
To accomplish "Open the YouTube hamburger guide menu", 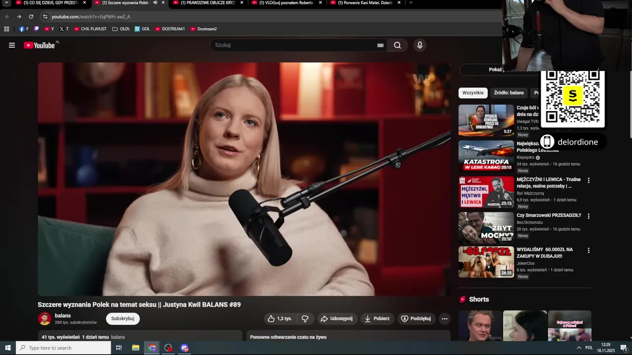I will tap(12, 45).
